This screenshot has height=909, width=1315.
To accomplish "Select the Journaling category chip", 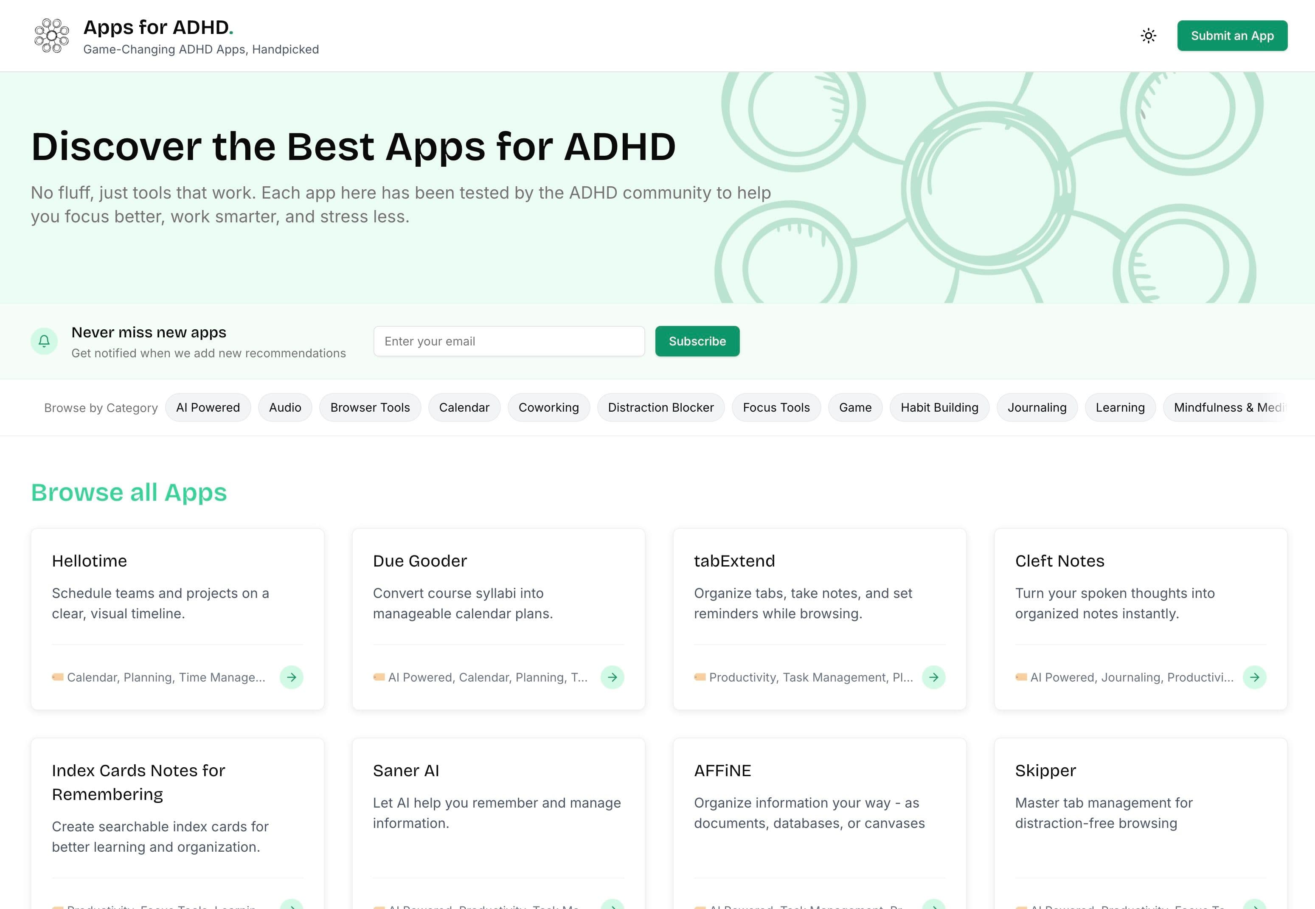I will pyautogui.click(x=1037, y=407).
